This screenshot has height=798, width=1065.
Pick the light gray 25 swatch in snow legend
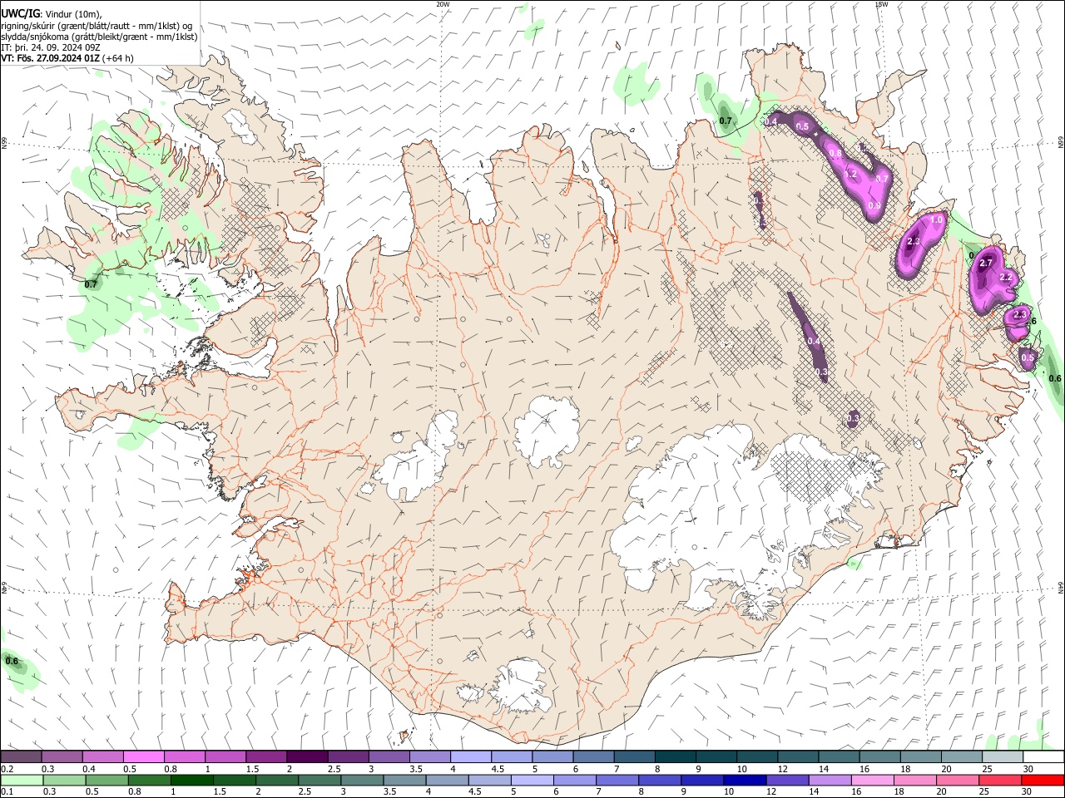pyautogui.click(x=1002, y=756)
